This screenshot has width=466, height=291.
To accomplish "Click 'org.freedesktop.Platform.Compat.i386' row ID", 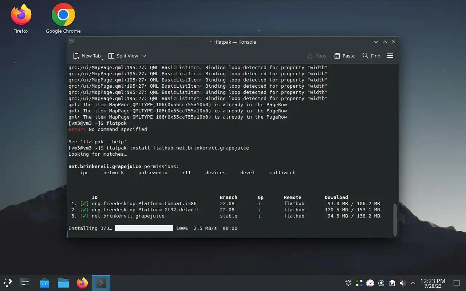I will coord(144,203).
